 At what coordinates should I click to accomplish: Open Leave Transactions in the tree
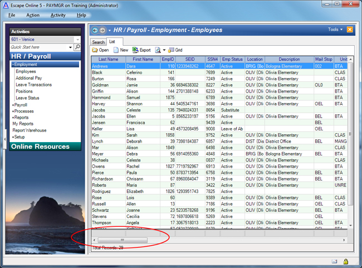tap(34, 85)
